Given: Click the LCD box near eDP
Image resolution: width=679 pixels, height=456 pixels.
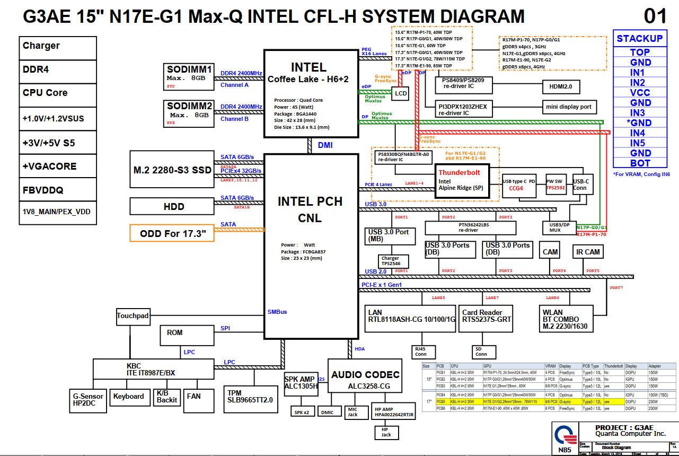Looking at the screenshot, I should pos(401,93).
